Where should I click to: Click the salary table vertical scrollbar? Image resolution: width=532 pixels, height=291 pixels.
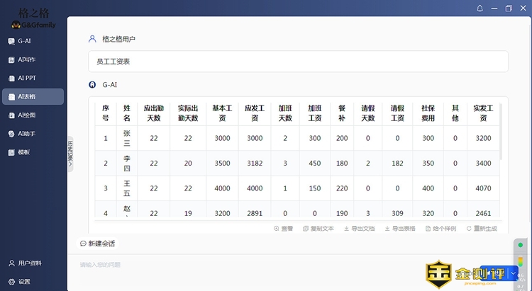(500, 131)
